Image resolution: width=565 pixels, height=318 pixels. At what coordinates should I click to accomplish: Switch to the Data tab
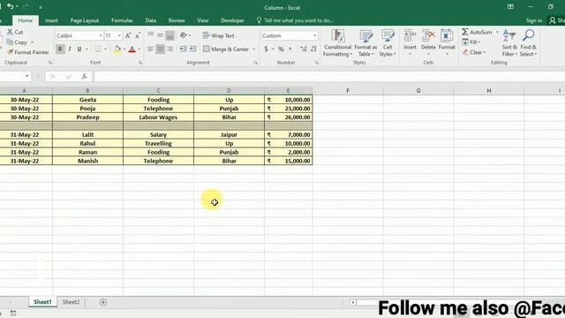click(151, 20)
